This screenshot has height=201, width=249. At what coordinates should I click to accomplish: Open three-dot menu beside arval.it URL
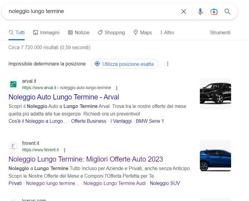(x=117, y=88)
